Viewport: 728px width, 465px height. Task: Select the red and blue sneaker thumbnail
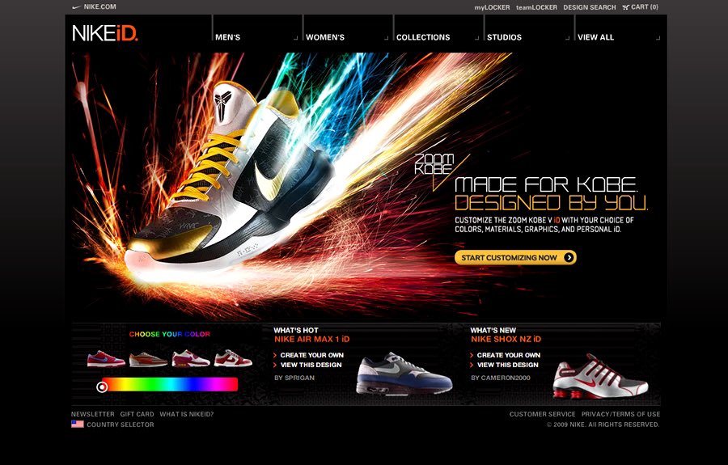coord(106,359)
